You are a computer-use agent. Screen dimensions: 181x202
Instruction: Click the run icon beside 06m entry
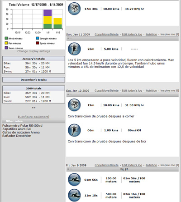74,130
